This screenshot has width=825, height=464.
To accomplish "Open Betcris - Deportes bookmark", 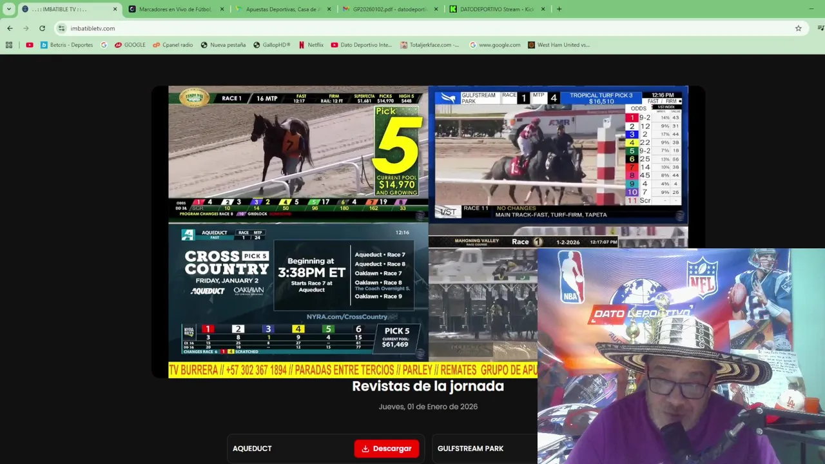I will tap(67, 45).
